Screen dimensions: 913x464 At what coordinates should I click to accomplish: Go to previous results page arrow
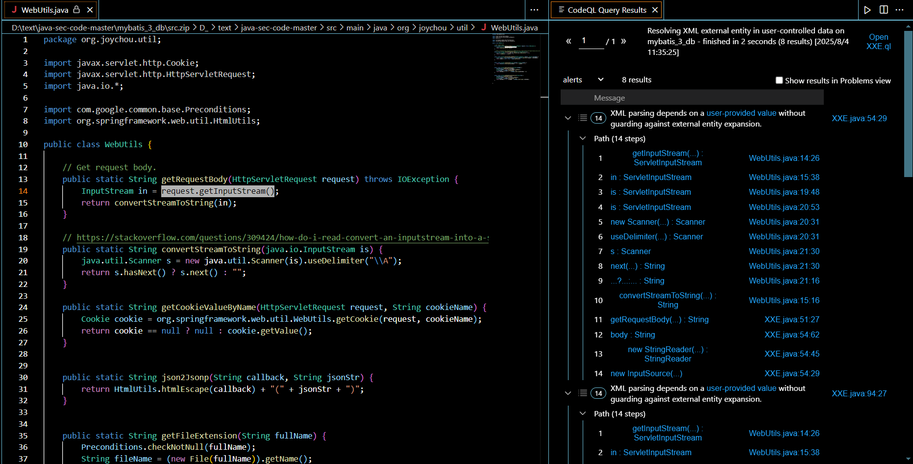[x=568, y=41]
